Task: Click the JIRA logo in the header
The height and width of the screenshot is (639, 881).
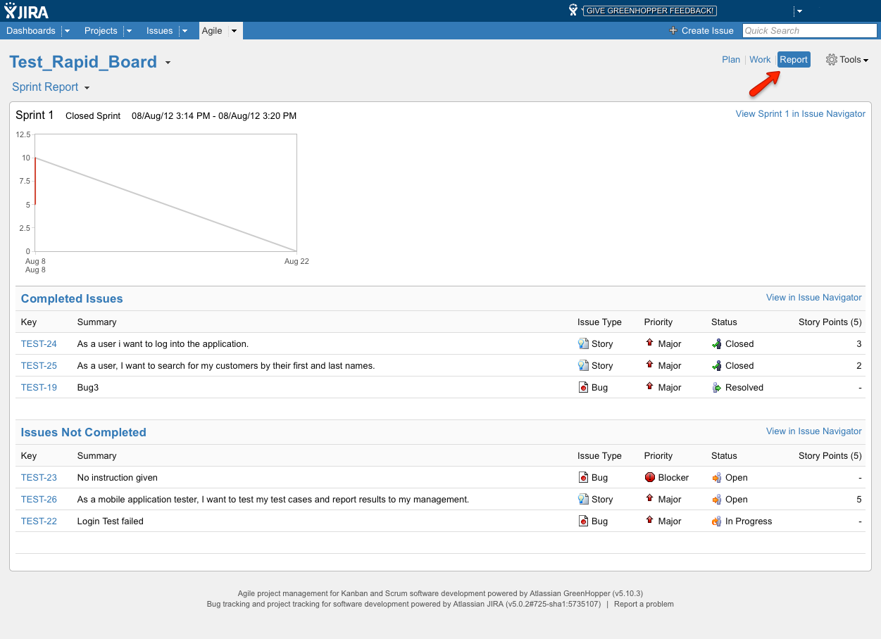Action: (x=27, y=11)
